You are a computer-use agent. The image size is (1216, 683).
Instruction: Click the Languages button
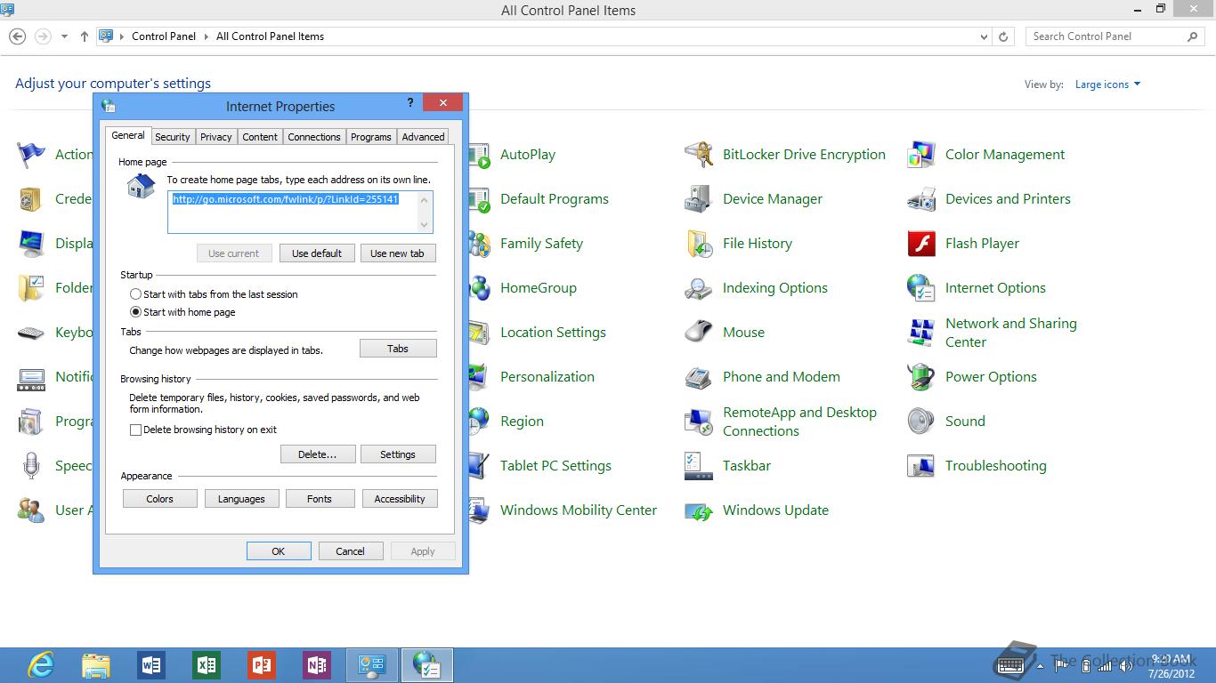tap(241, 499)
